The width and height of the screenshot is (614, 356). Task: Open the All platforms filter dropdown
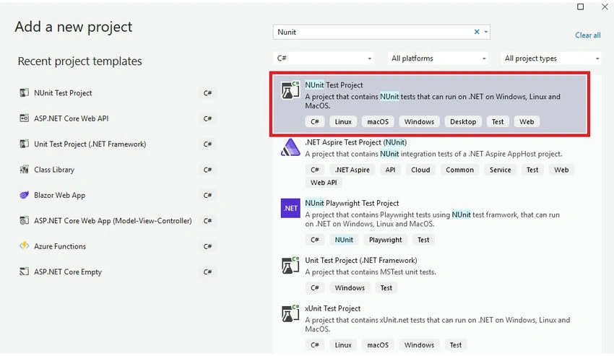[438, 58]
